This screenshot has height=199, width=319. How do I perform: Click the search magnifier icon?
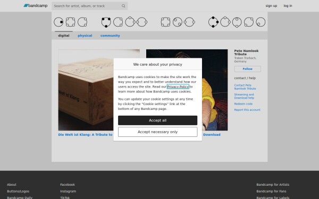click(x=123, y=6)
